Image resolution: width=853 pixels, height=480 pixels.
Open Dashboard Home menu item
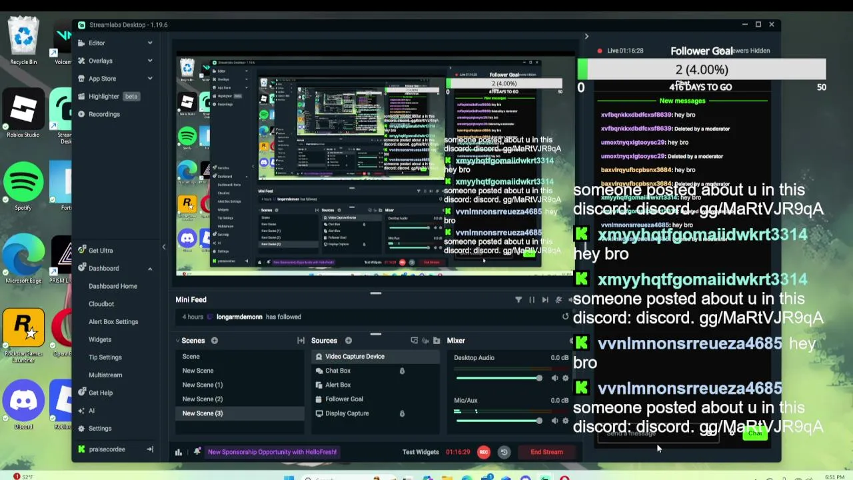tap(113, 286)
